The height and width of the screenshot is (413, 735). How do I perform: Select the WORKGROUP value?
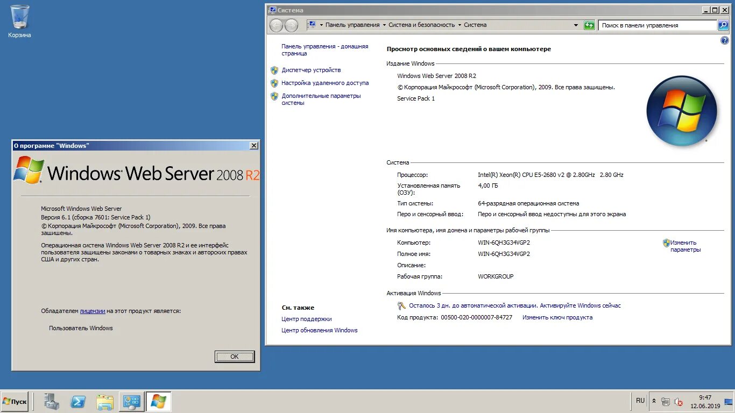[496, 276]
